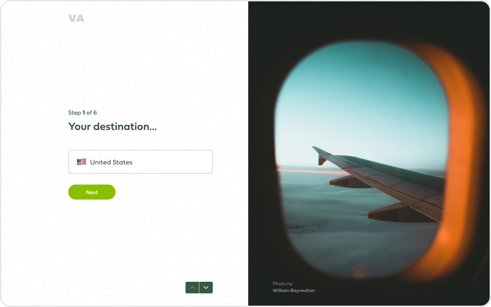The image size is (491, 307).
Task: Click the green Next button
Action: [92, 192]
